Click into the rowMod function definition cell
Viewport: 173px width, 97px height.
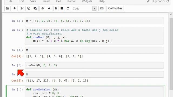tap(94, 36)
